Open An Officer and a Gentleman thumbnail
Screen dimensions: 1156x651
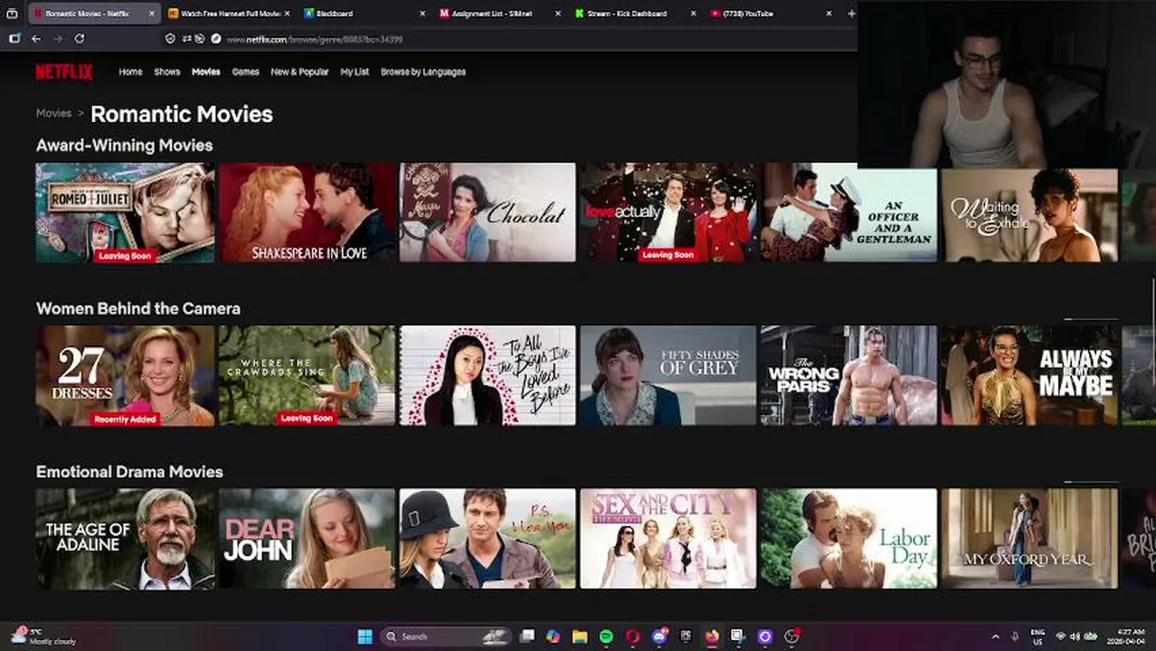pyautogui.click(x=848, y=212)
